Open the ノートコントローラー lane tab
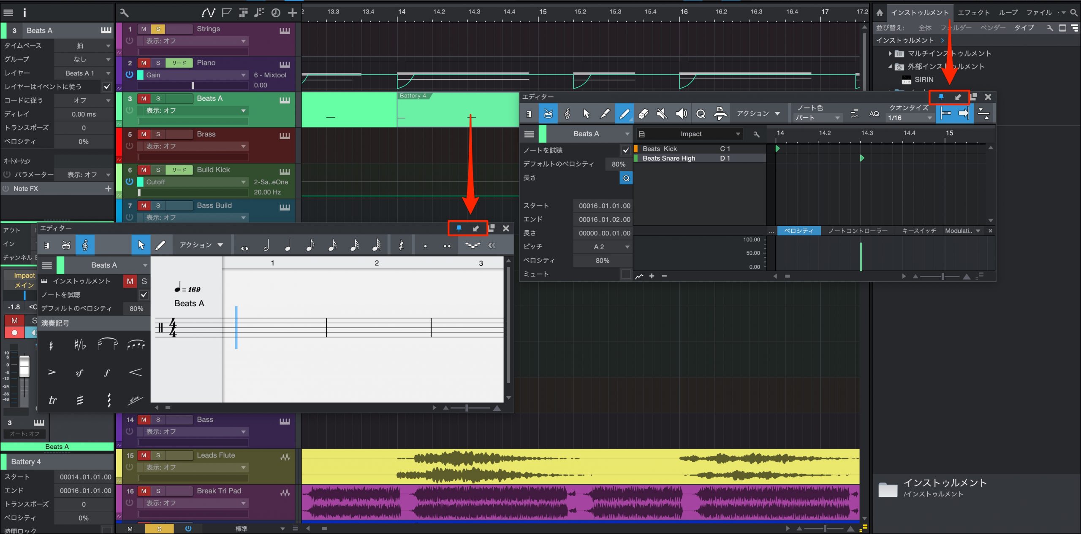 (x=858, y=231)
